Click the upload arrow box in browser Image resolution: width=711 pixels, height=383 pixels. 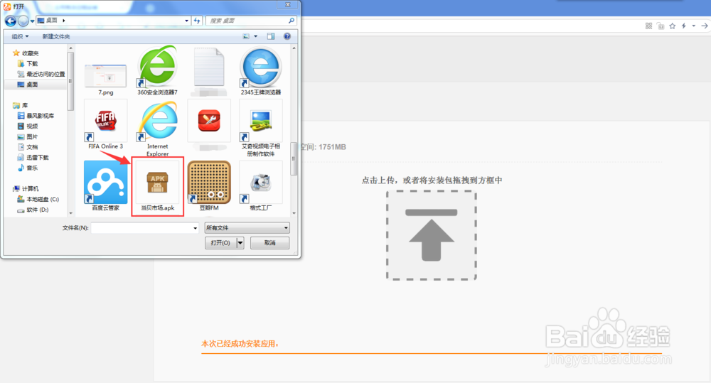pyautogui.click(x=432, y=235)
